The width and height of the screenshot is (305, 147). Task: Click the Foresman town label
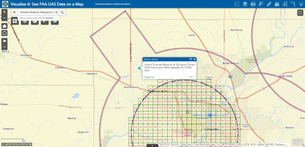61,68
